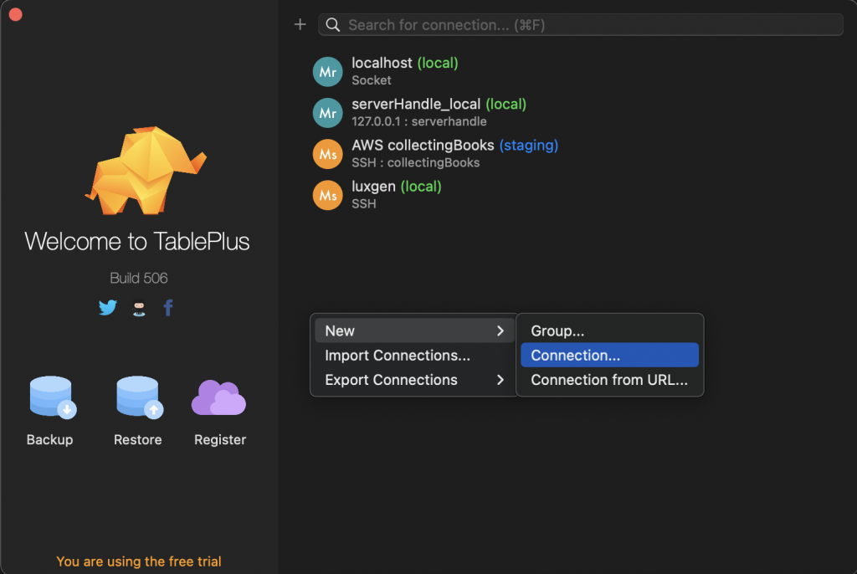The height and width of the screenshot is (574, 857).
Task: Choose Connection... in the submenu
Action: pos(609,356)
